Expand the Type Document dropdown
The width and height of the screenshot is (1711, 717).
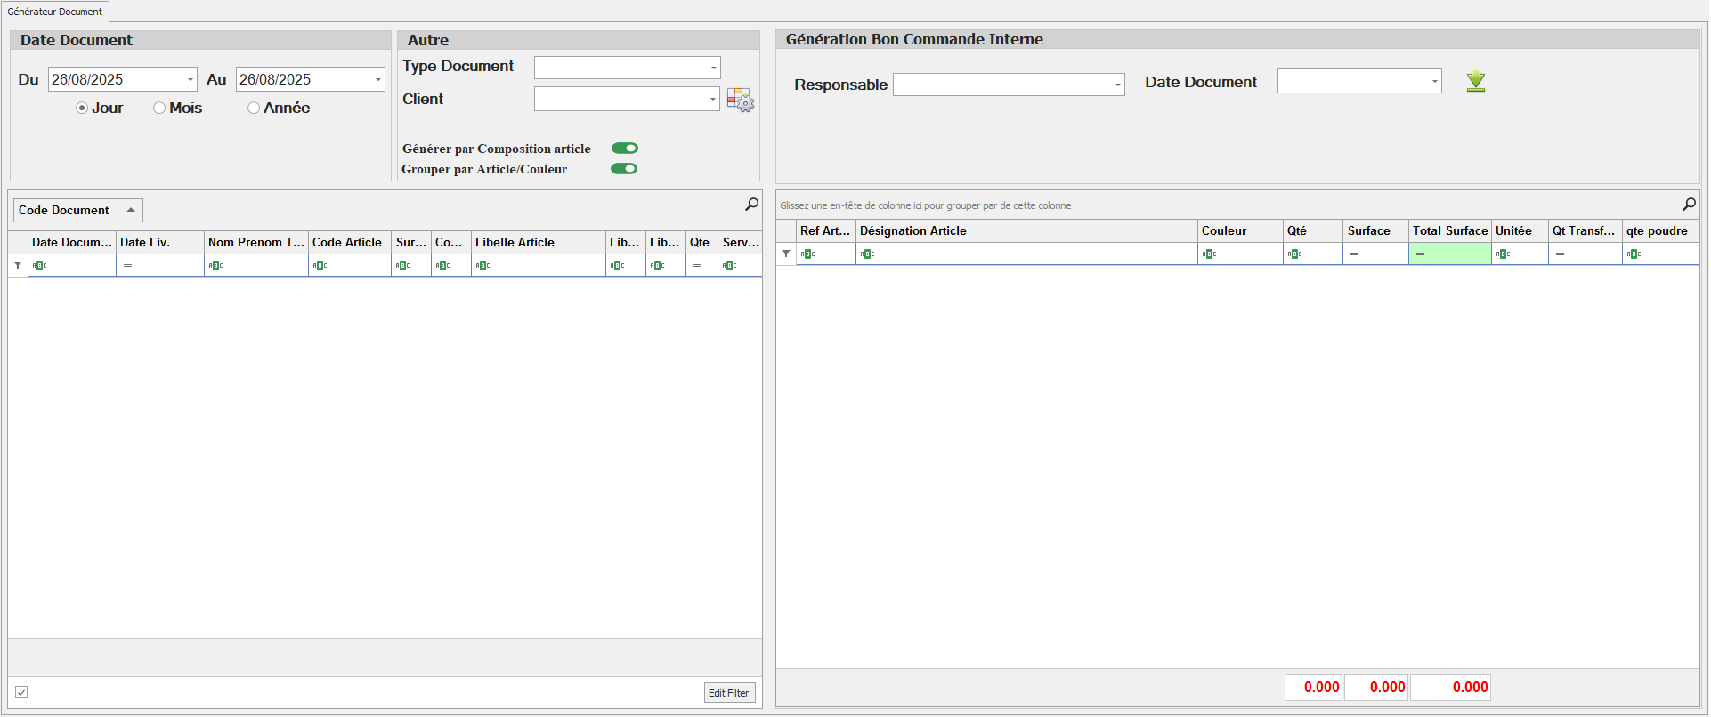click(x=713, y=68)
